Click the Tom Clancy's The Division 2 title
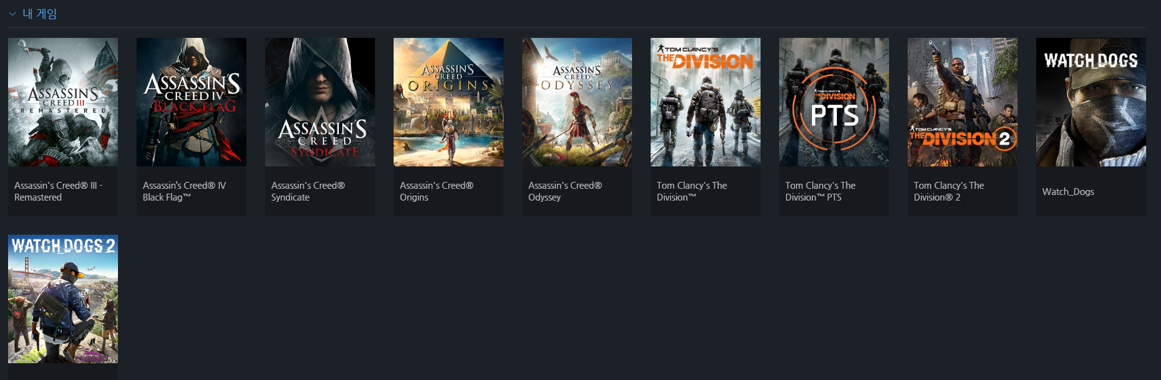 click(949, 191)
